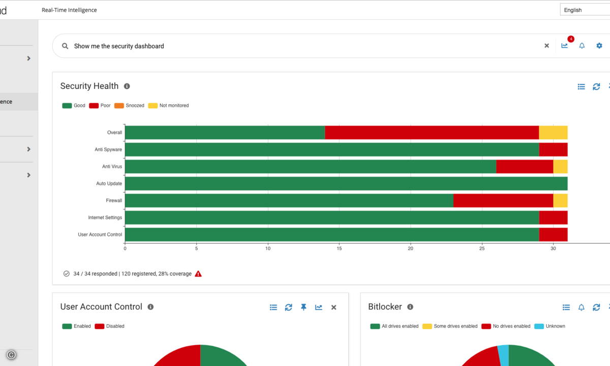Viewport: 610px width, 366px height.
Task: Click the User Account Control axis label
Action: [100, 234]
